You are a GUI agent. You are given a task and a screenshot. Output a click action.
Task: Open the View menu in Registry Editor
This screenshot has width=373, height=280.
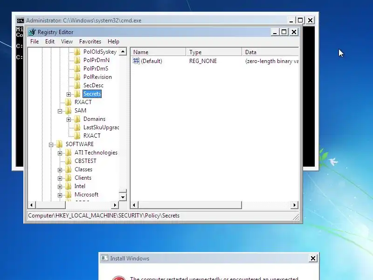point(67,42)
